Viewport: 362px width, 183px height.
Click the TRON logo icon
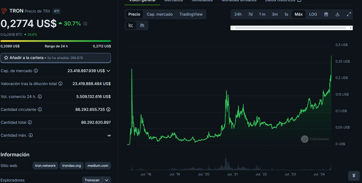[4, 11]
